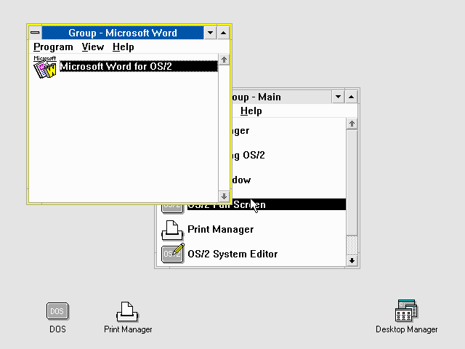This screenshot has width=465, height=349.
Task: Maximize the Group - Microsoft Word window
Action: (x=223, y=33)
